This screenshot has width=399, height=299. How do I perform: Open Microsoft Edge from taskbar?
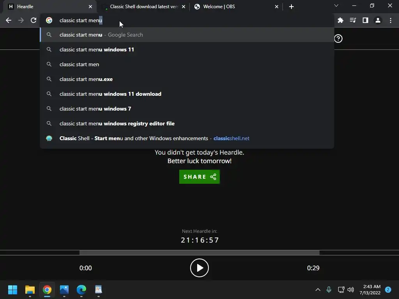click(x=81, y=290)
